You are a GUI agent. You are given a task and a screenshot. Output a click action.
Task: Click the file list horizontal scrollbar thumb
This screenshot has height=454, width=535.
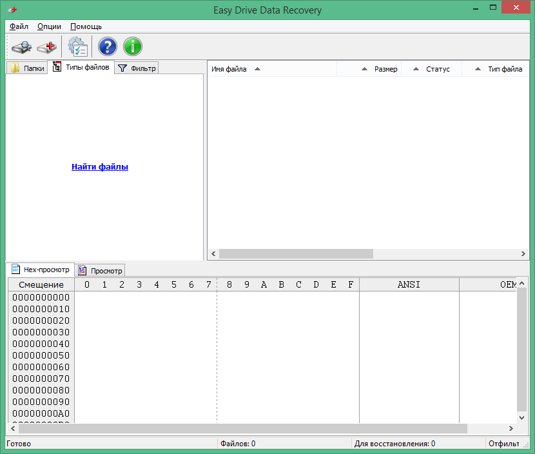[x=296, y=253]
